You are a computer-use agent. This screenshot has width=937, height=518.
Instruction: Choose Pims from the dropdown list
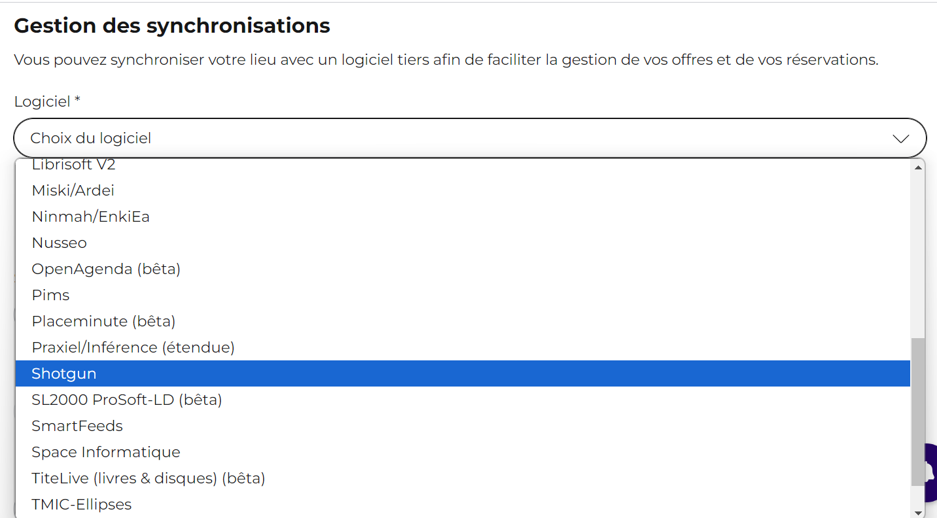(x=463, y=295)
